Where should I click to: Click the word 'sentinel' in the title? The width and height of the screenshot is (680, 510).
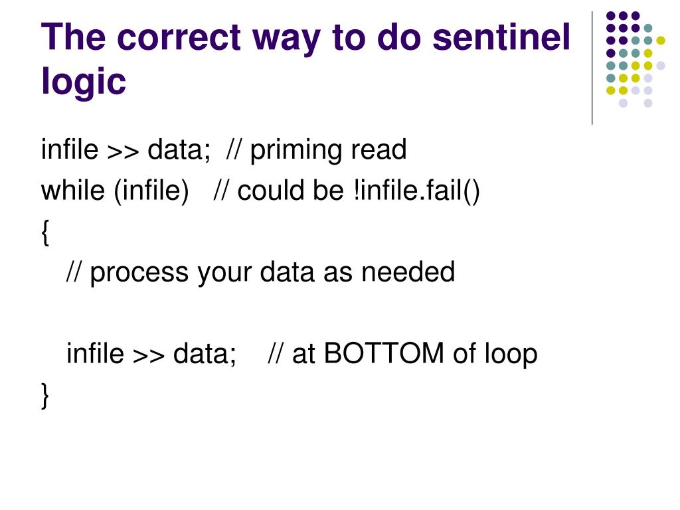[x=501, y=37]
